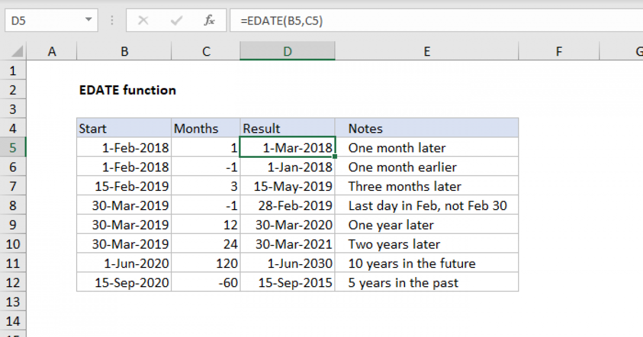
Task: Open the Name Box dropdown arrow
Action: pyautogui.click(x=88, y=20)
